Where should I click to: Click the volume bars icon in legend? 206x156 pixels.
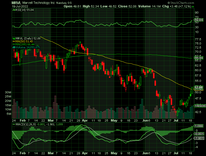point(14,47)
